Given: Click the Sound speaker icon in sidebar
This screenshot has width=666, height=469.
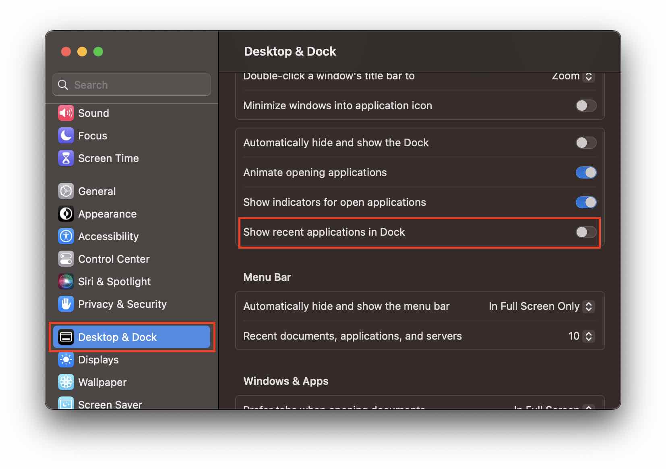Looking at the screenshot, I should tap(66, 113).
